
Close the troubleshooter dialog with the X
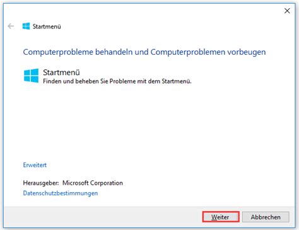pos(287,11)
